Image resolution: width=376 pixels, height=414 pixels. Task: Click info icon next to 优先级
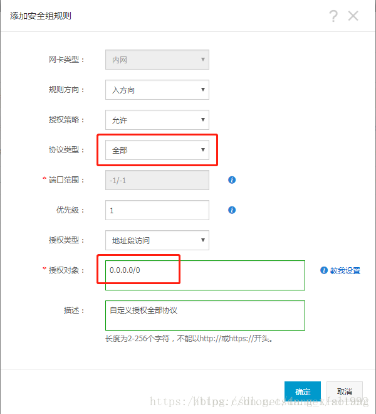click(232, 210)
